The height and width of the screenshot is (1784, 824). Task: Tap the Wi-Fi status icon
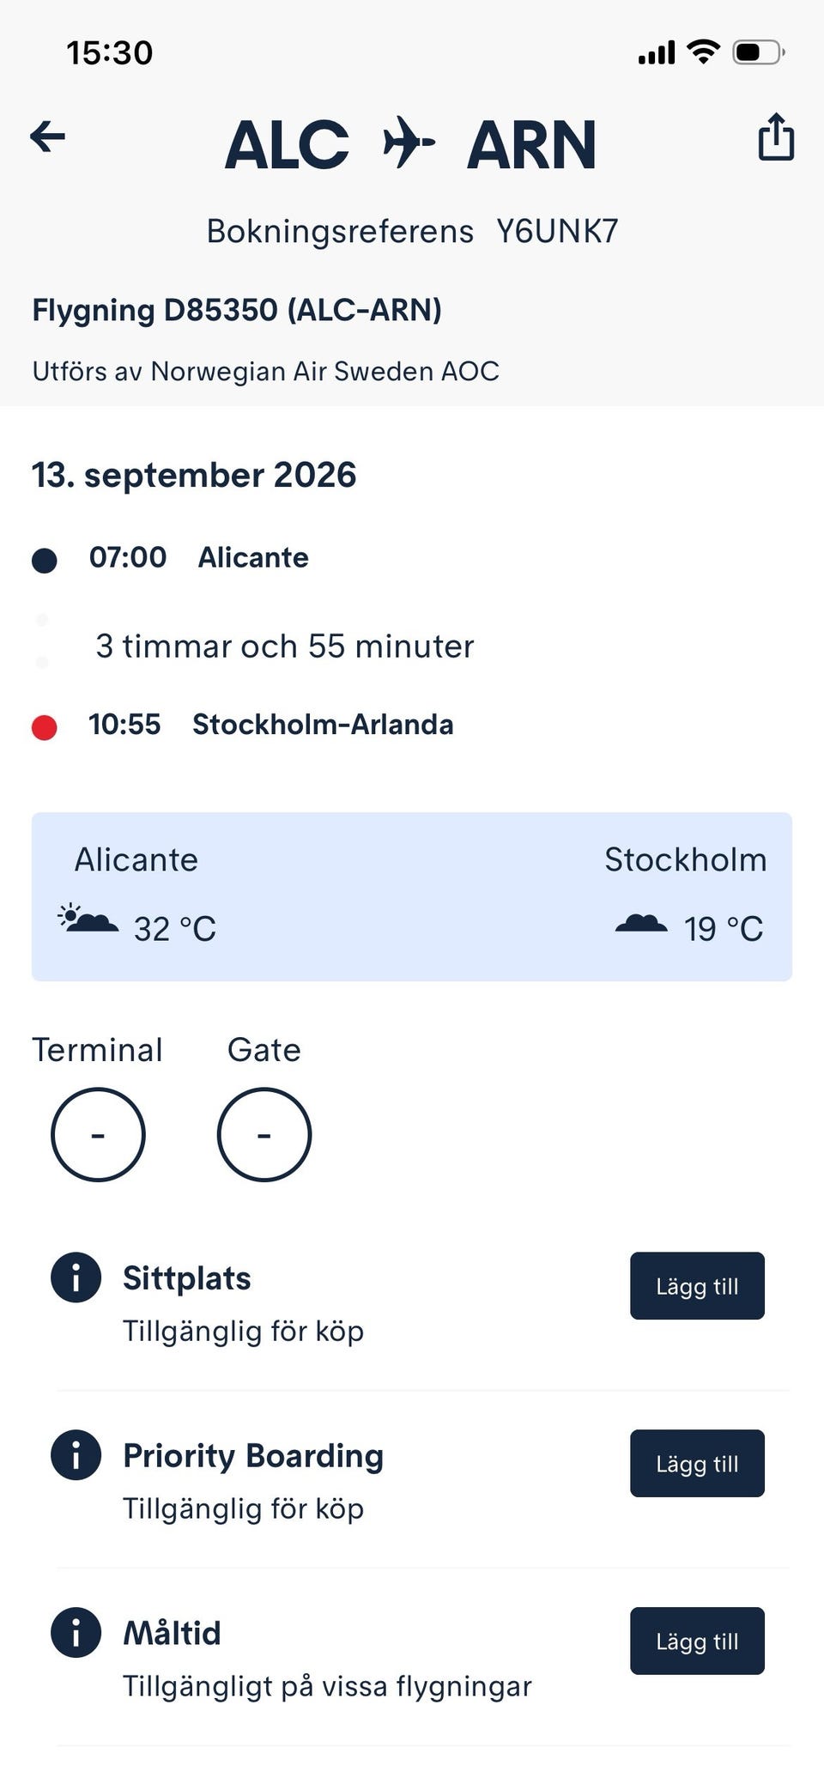(x=704, y=52)
